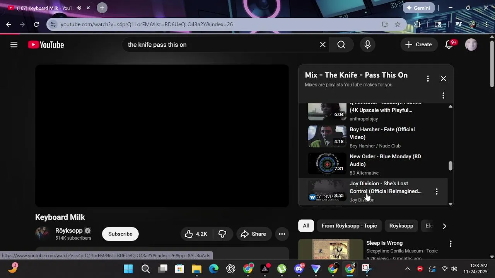This screenshot has width=495, height=278.
Task: Open more actions next to Share
Action: 282,234
